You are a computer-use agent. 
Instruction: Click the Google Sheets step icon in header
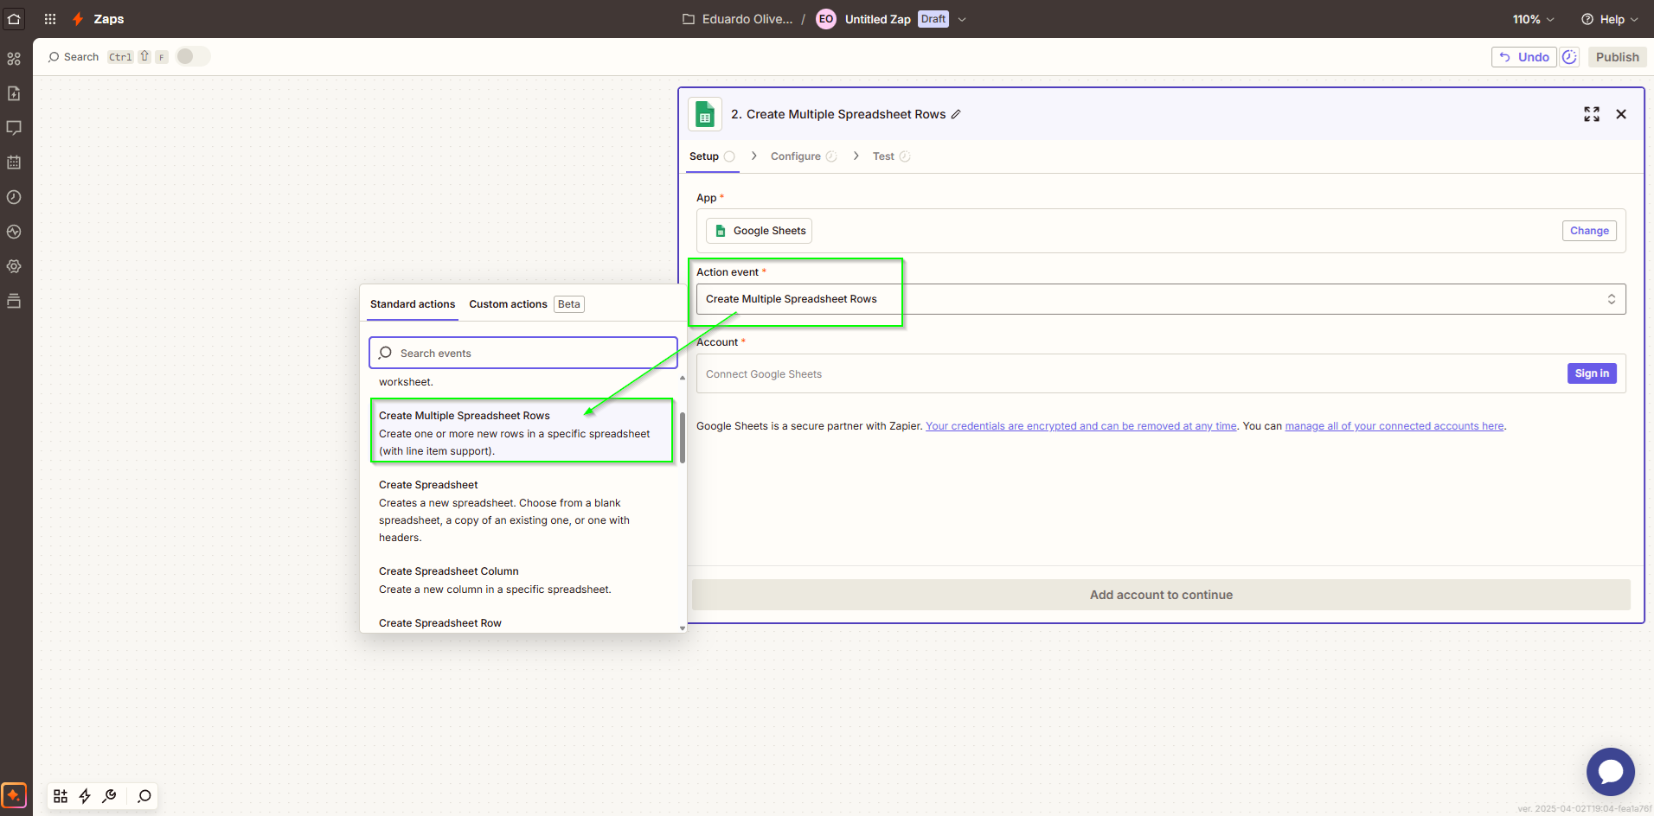tap(705, 114)
